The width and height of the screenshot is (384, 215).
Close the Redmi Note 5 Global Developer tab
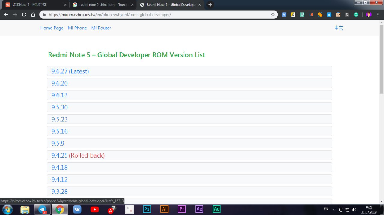pyautogui.click(x=199, y=5)
